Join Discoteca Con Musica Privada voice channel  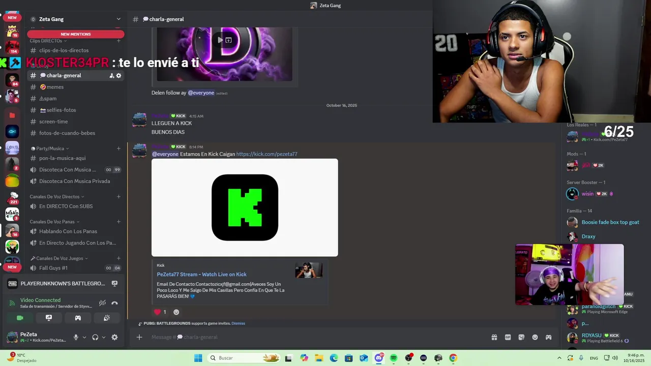tap(76, 181)
